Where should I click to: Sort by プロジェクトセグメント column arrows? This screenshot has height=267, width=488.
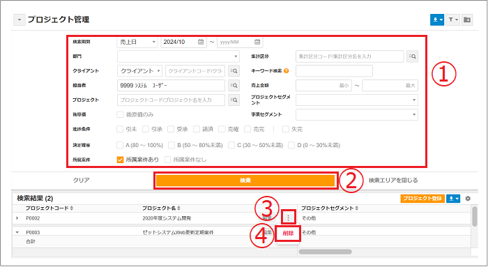[357, 208]
